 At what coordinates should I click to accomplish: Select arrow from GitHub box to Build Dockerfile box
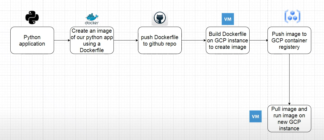click(194, 40)
